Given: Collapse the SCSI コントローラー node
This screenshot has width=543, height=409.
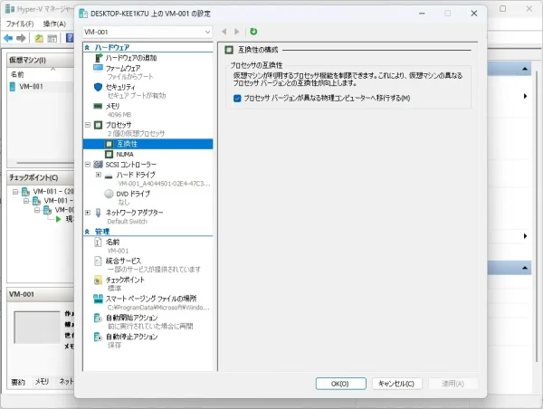Looking at the screenshot, I should pyautogui.click(x=88, y=164).
